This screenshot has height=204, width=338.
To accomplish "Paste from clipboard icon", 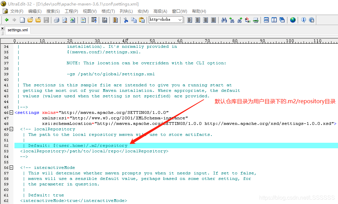I will point(141,20).
